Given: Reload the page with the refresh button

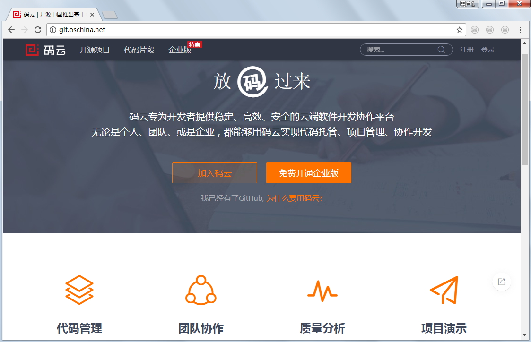Looking at the screenshot, I should click(38, 30).
